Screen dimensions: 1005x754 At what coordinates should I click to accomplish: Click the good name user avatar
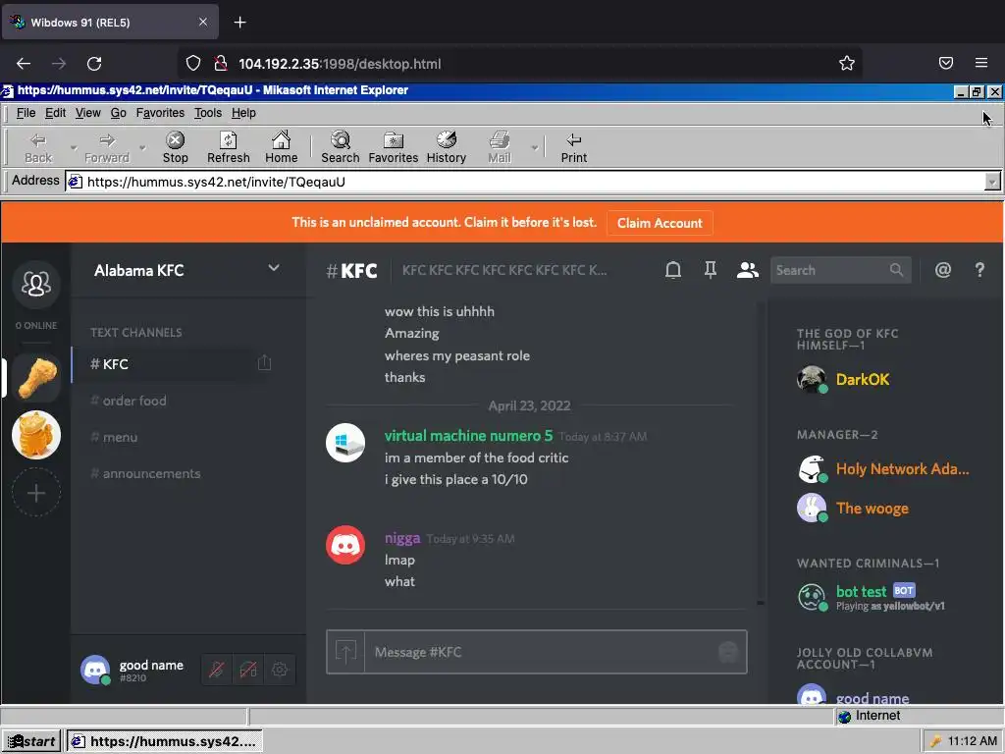tap(95, 670)
